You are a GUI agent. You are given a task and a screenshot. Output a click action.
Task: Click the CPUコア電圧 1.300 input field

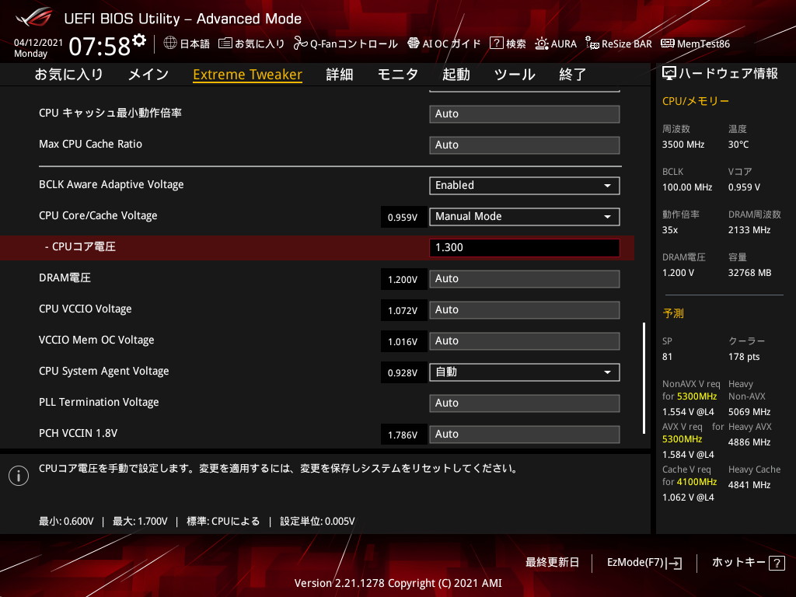(x=525, y=248)
